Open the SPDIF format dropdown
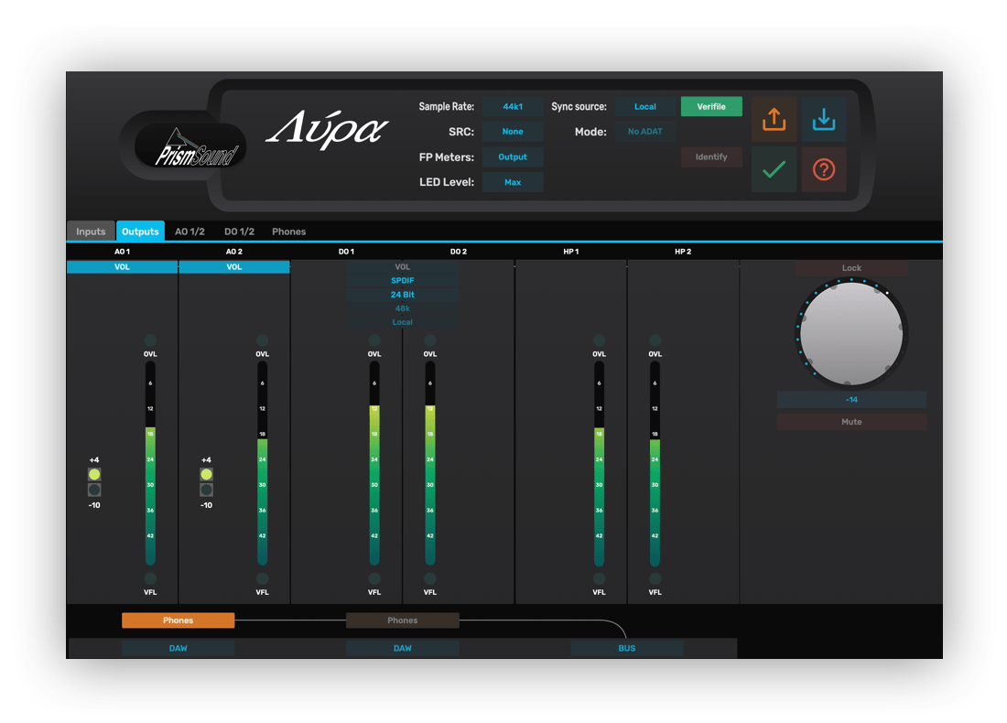This screenshot has height=723, width=1007. click(x=403, y=281)
